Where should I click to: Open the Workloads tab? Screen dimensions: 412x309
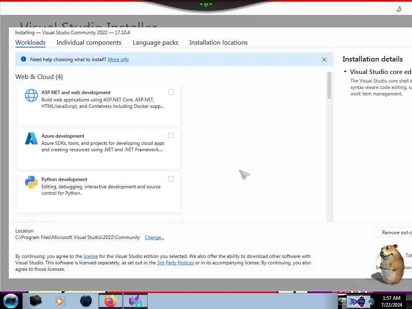point(30,43)
